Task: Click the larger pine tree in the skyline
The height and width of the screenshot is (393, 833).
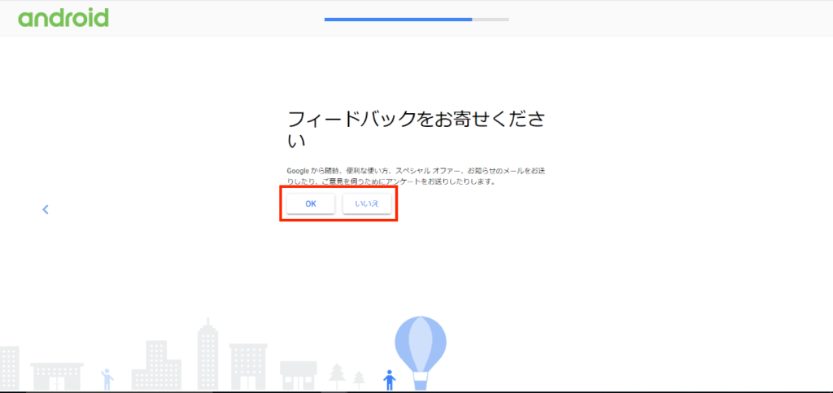Action: pos(337,374)
